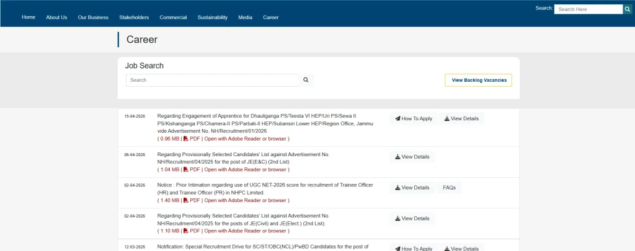
Task: Open the About Us menu
Action: click(56, 17)
